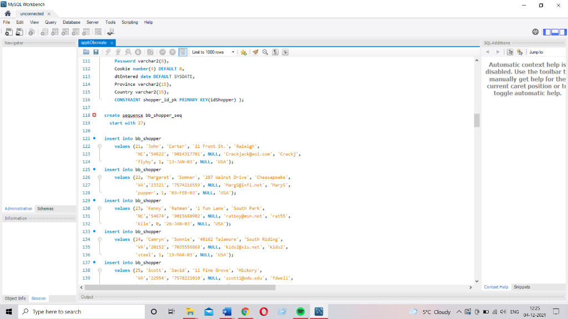568x319 pixels.
Task: Toggle the output area panel visibility
Action: pyautogui.click(x=554, y=33)
